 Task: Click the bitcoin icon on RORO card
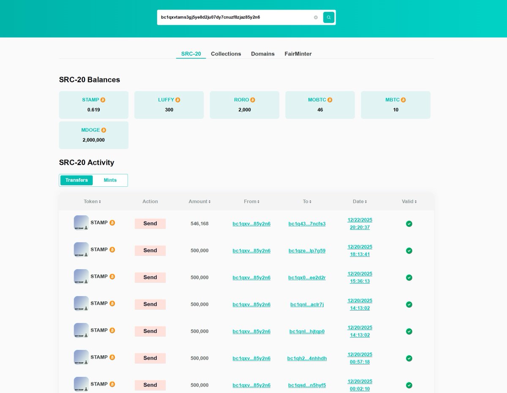click(x=253, y=100)
